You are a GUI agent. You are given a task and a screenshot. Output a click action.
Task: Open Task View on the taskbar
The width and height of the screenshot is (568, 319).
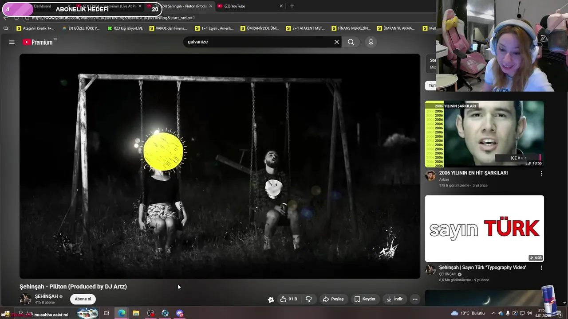coord(106,313)
